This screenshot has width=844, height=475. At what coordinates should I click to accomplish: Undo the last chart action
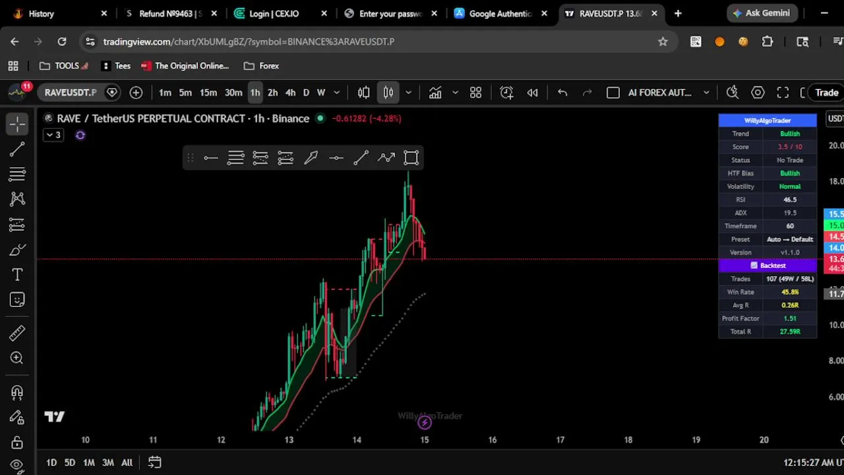562,93
